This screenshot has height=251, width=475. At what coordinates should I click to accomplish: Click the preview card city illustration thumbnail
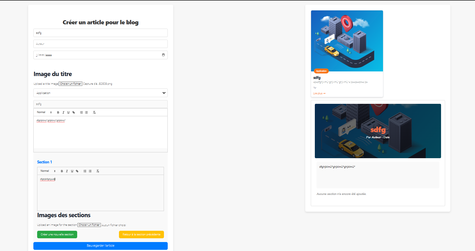pos(347,41)
